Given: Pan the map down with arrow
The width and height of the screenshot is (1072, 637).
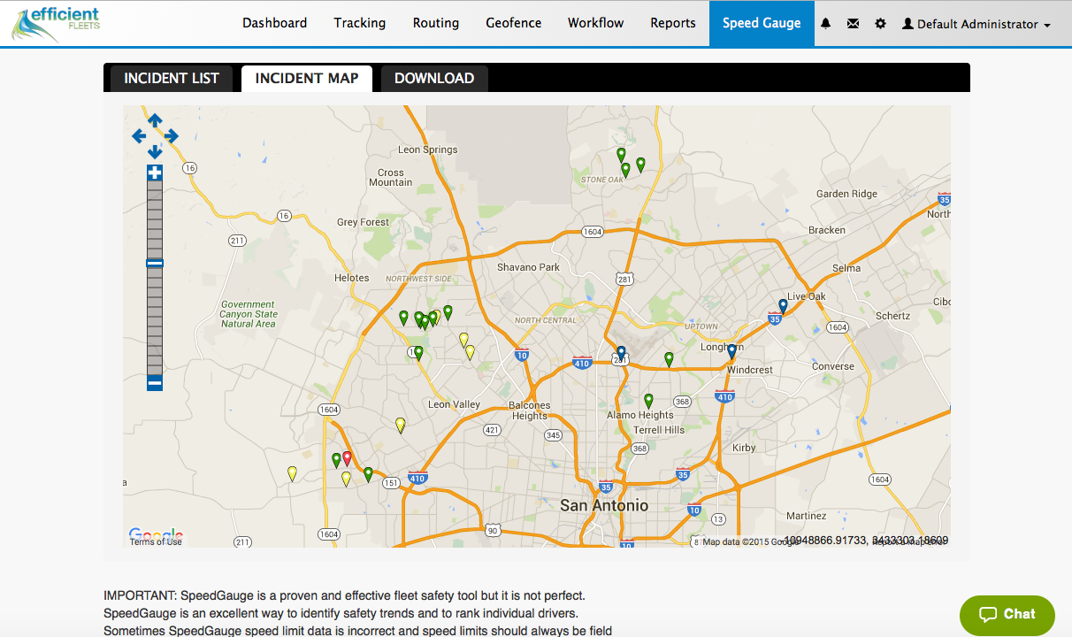Looking at the screenshot, I should coord(155,151).
